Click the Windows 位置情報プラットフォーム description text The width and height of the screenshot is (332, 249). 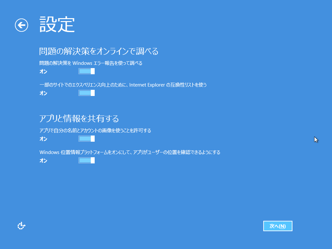(x=130, y=152)
